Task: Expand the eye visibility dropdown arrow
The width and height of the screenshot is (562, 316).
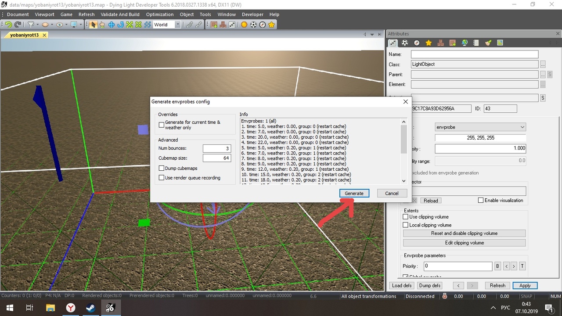Action: 66,25
